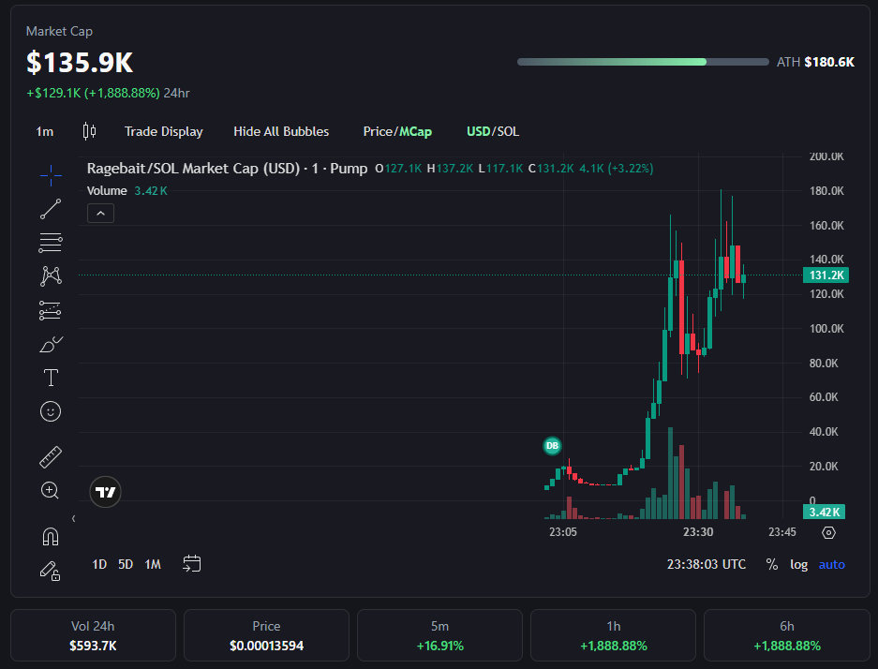
Task: Select the crosshair cursor tool
Action: [x=51, y=176]
